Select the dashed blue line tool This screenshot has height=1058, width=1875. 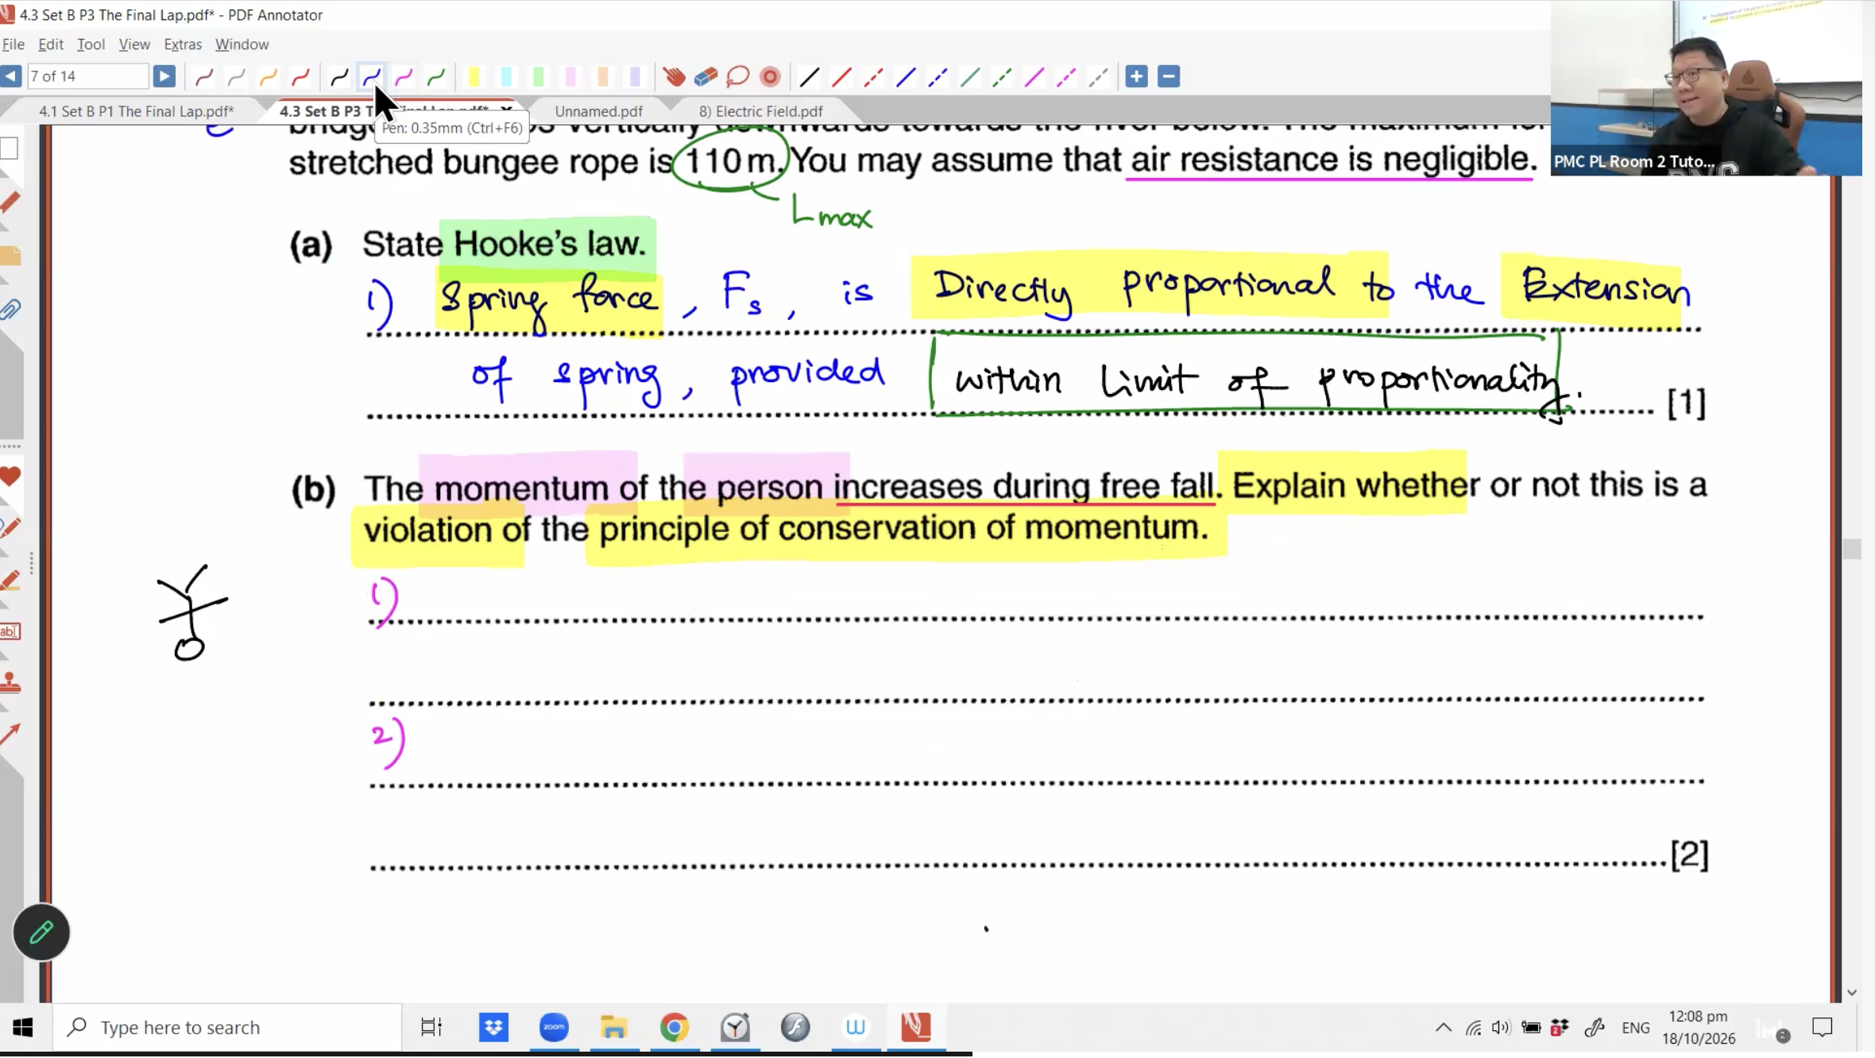[937, 77]
